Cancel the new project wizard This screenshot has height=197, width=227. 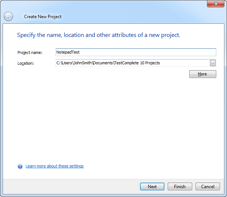[208, 186]
